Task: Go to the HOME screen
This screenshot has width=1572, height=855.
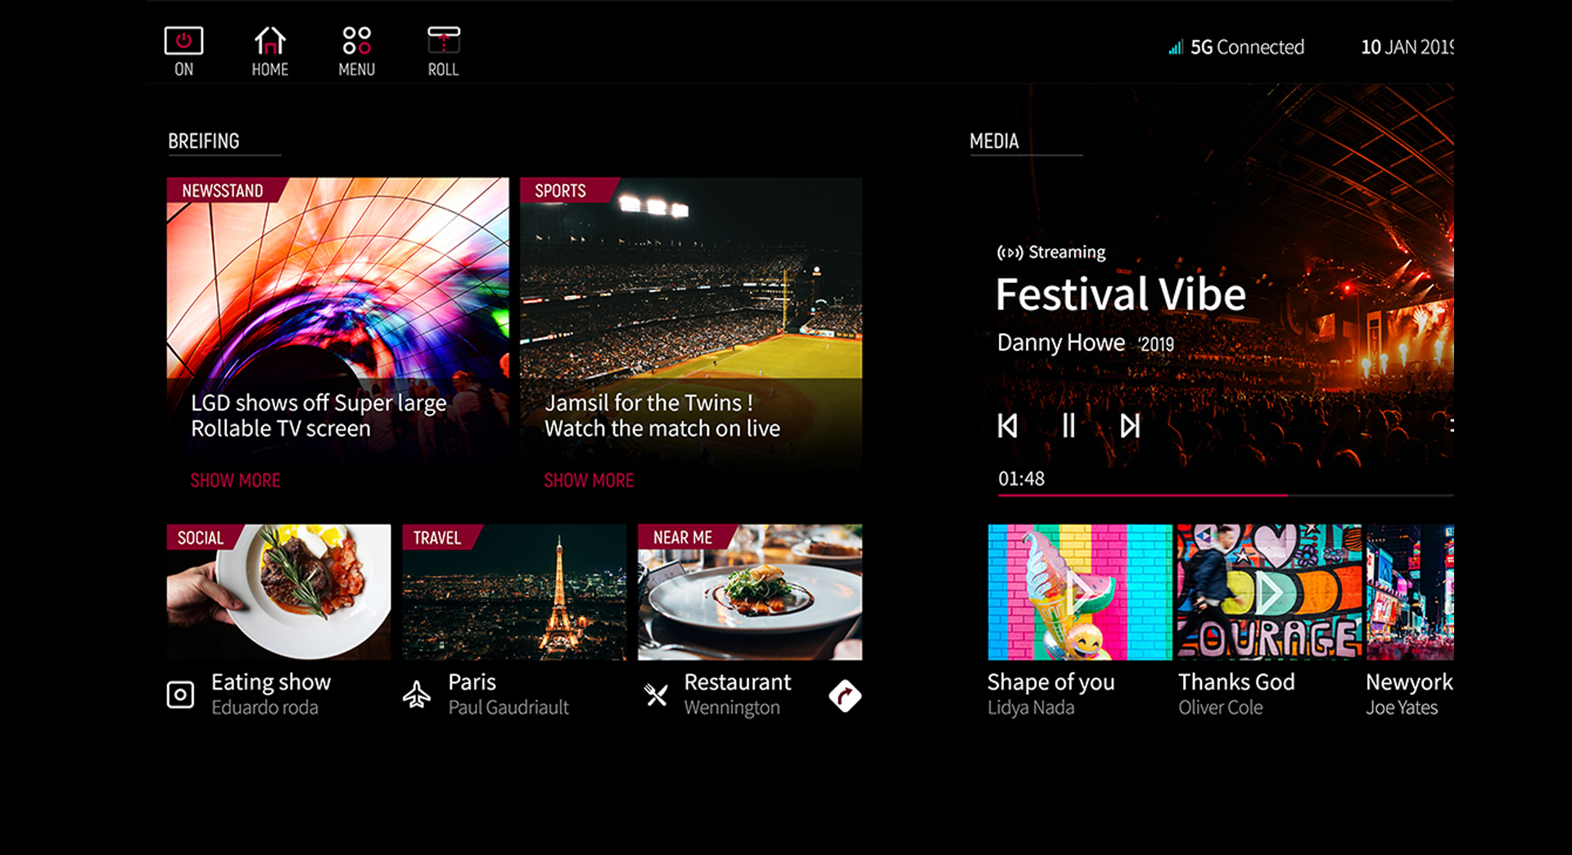Action: point(269,52)
